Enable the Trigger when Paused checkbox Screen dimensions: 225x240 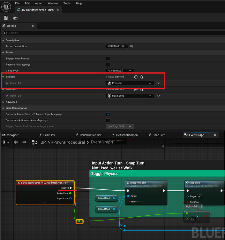pos(108,59)
